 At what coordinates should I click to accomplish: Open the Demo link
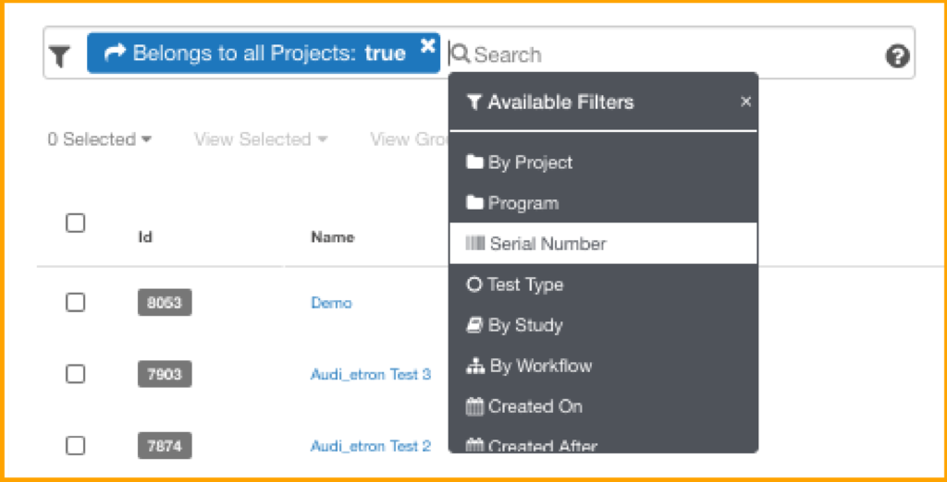332,303
